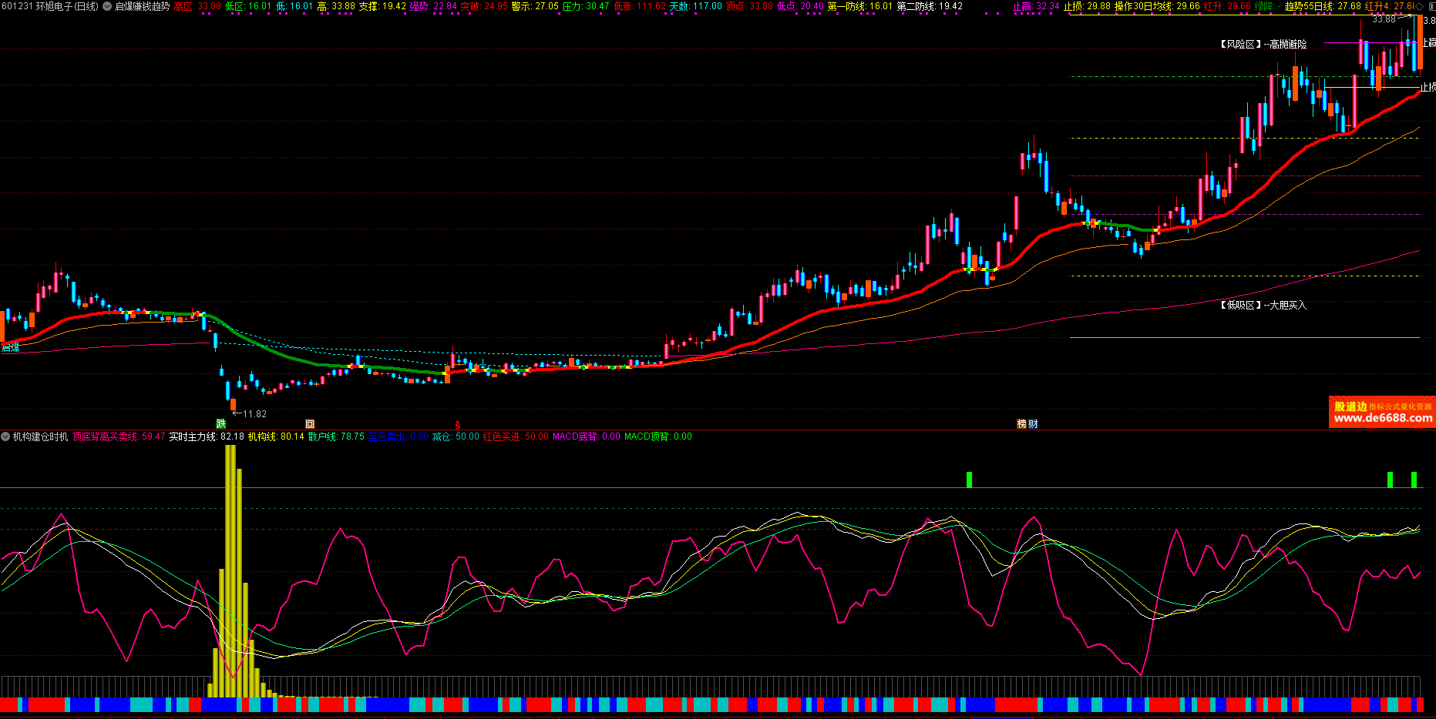Select the 启爆赚钱趋势 indicator name

click(x=142, y=6)
